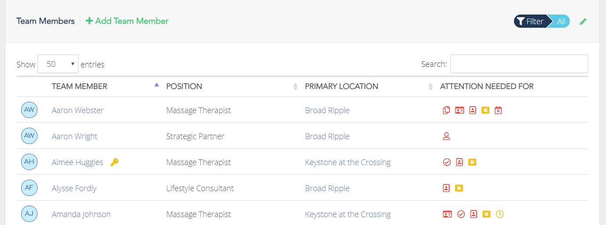Open the Show 50 entries dropdown

pyautogui.click(x=58, y=64)
